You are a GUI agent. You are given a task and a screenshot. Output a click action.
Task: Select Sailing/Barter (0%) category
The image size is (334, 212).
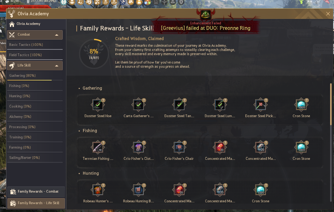tap(35, 158)
